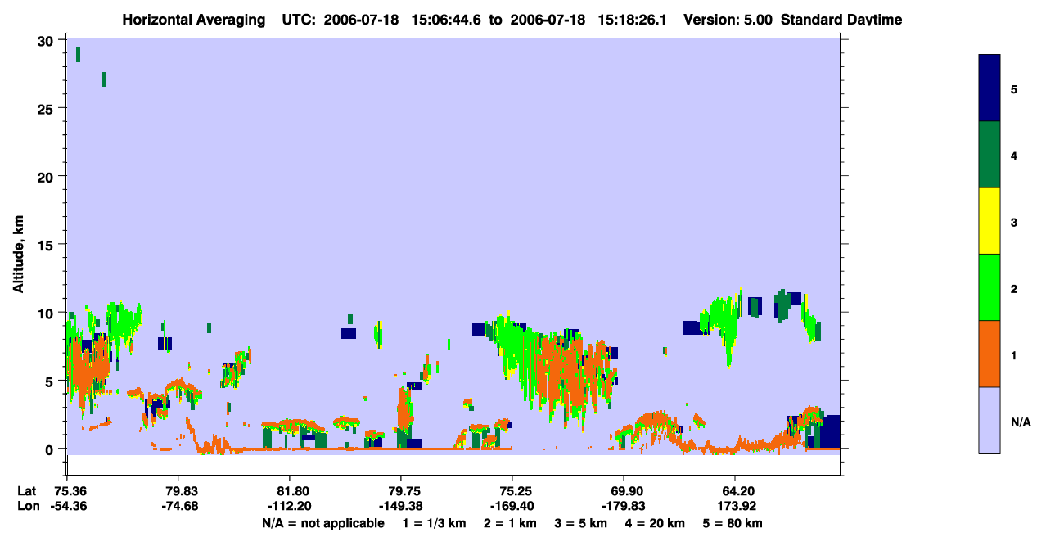Click longitude value -169.40
Image resolution: width=1064 pixels, height=546 pixels.
coord(512,507)
